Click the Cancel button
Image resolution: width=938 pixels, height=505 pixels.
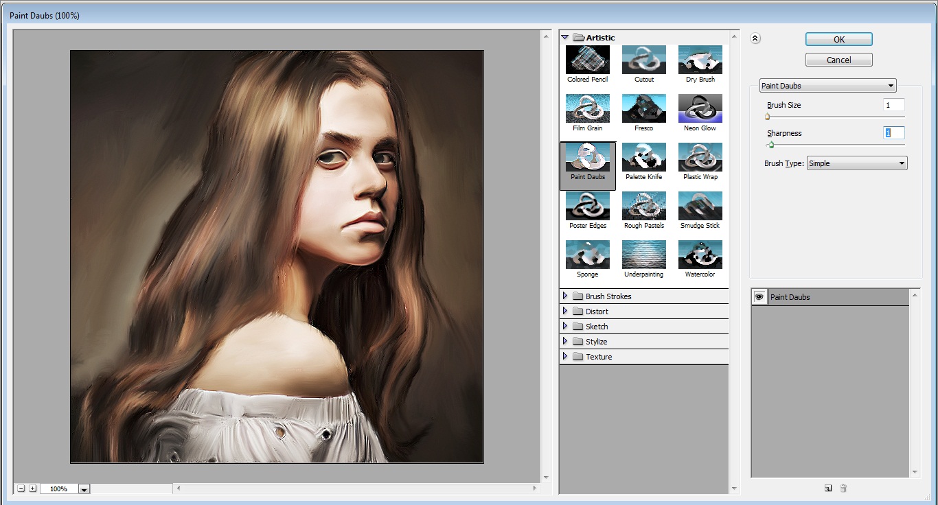[838, 60]
